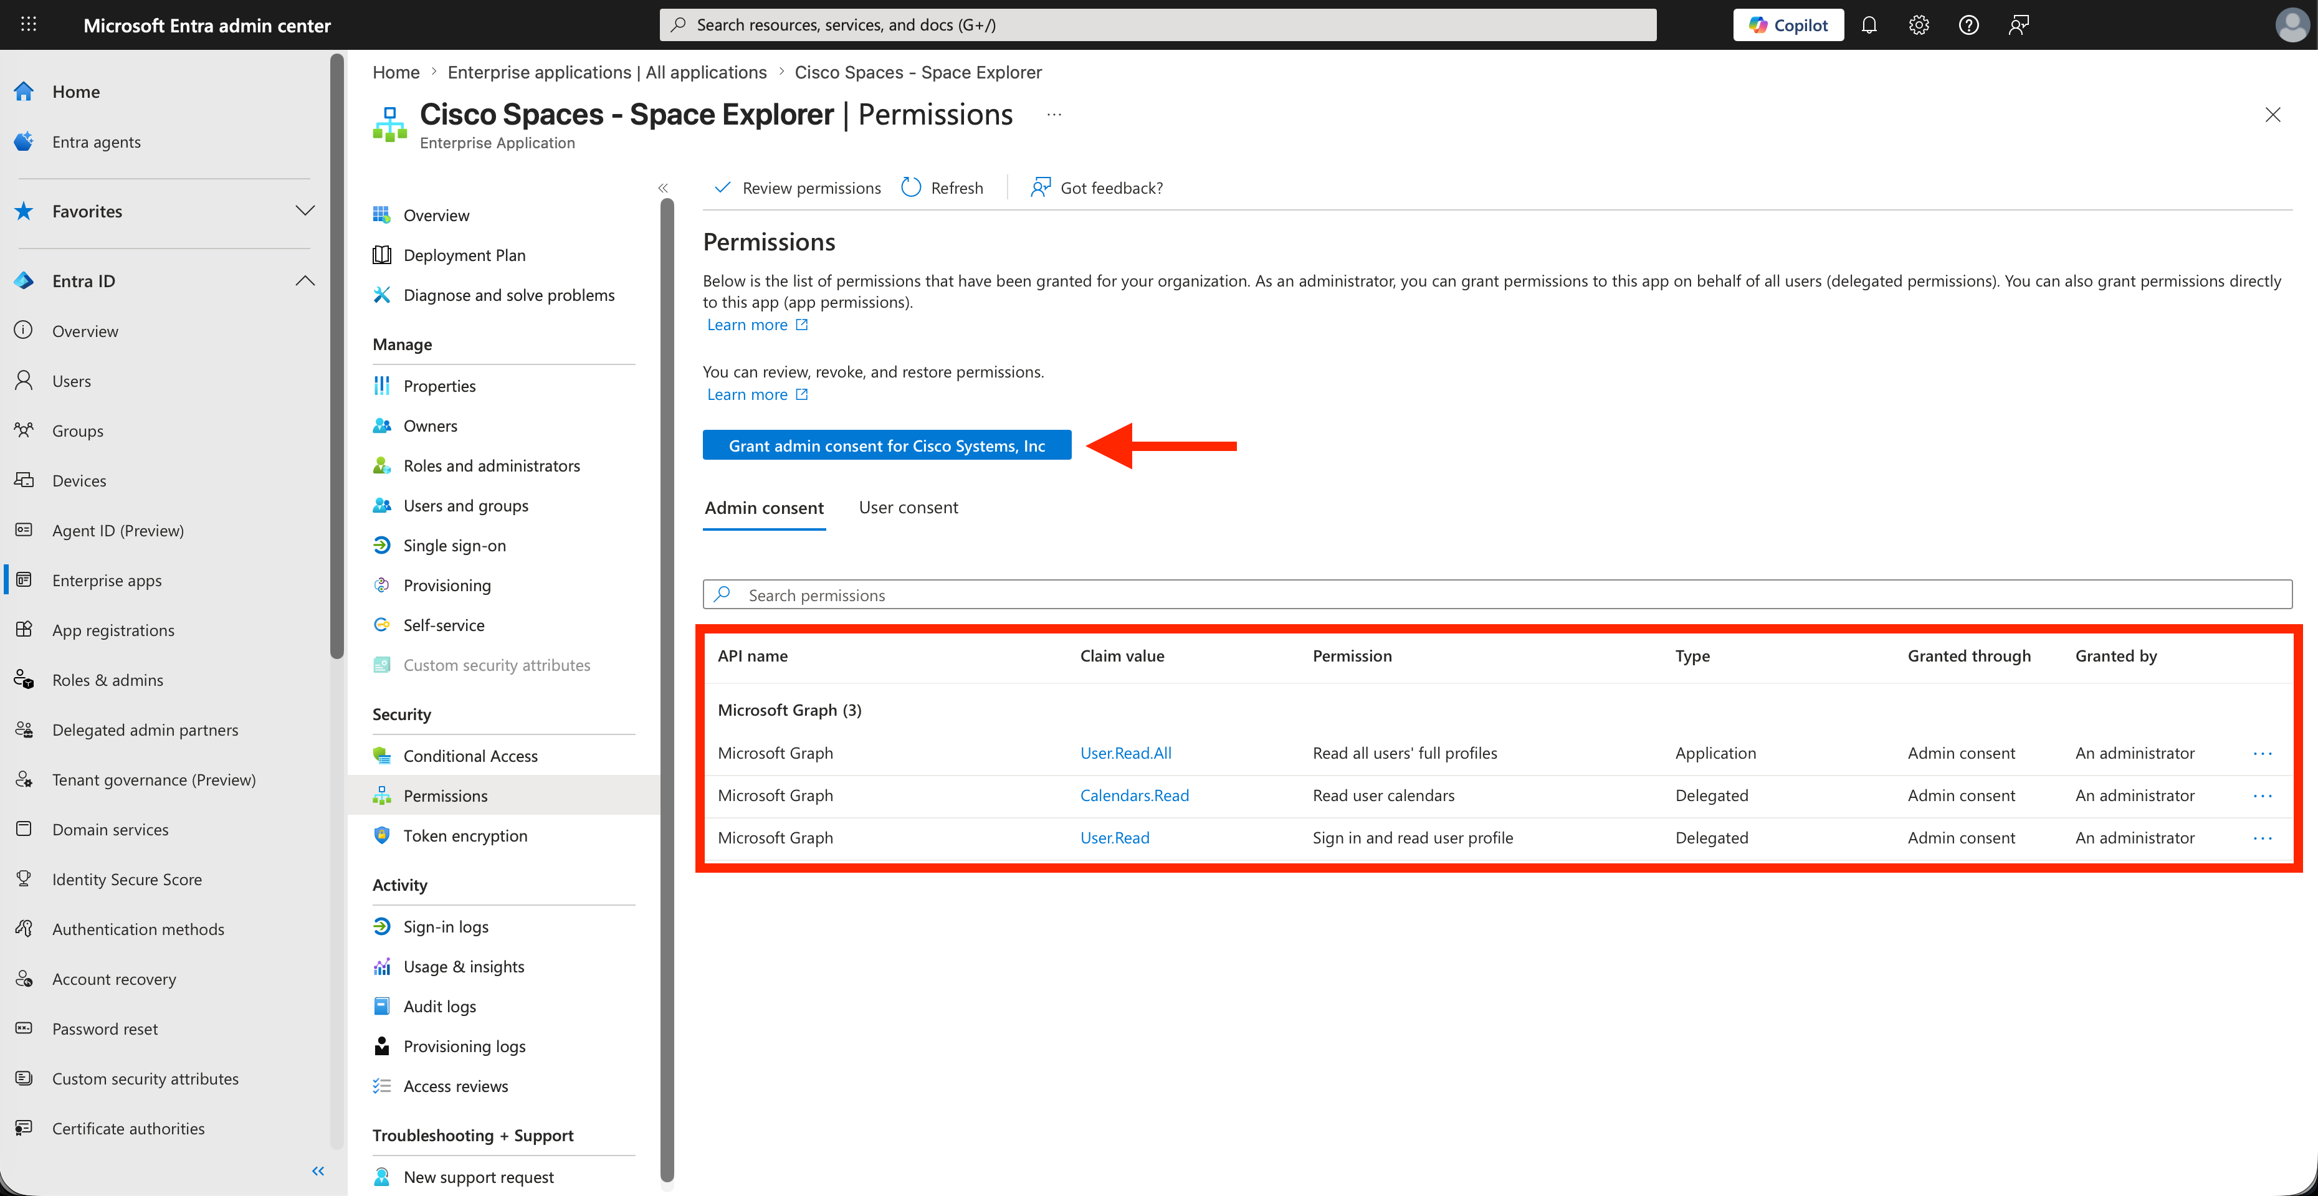
Task: Open Account recovery in sidebar
Action: click(x=114, y=979)
